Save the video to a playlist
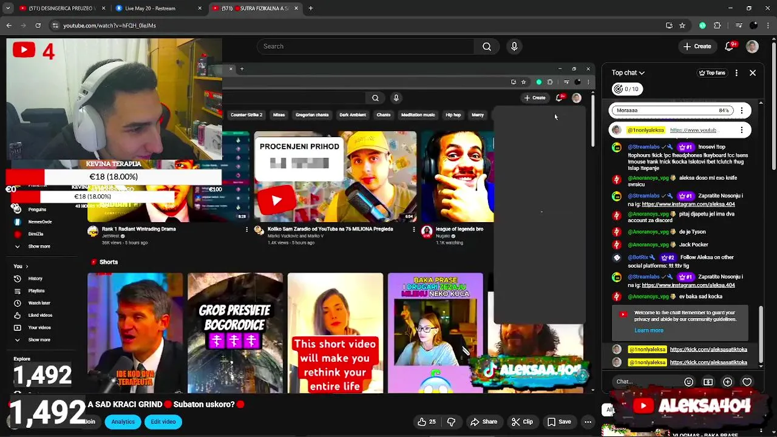The height and width of the screenshot is (437, 777). tap(559, 422)
